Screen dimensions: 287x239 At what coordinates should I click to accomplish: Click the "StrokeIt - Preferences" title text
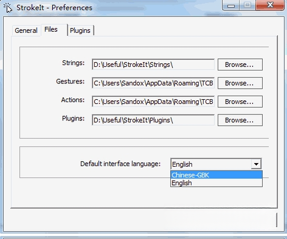(x=54, y=8)
